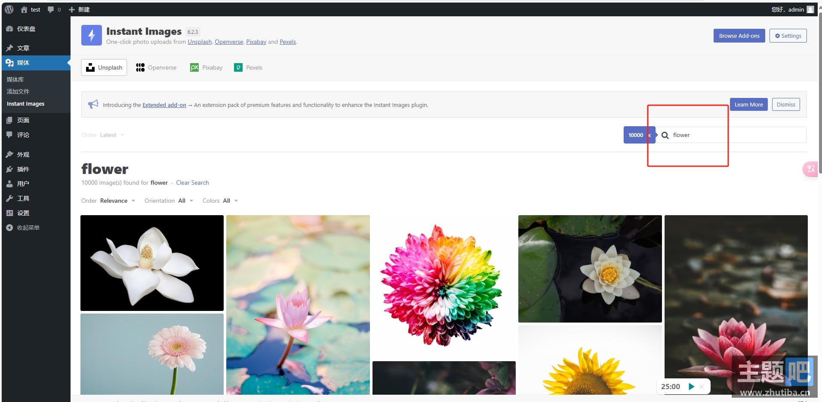Follow the Pexels link in the tagline
Screen dimensions: 822x402
(x=288, y=42)
